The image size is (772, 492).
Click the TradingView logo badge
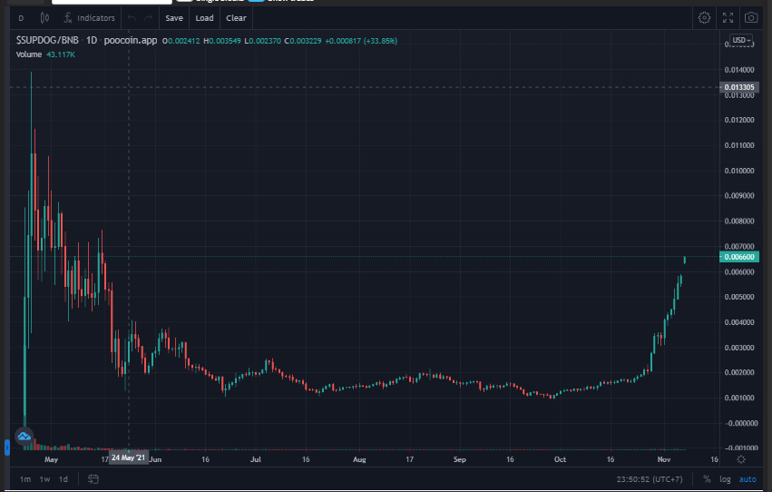click(x=24, y=436)
